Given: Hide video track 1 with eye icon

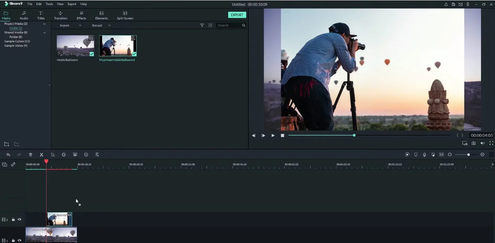Looking at the screenshot, I should point(19,241).
